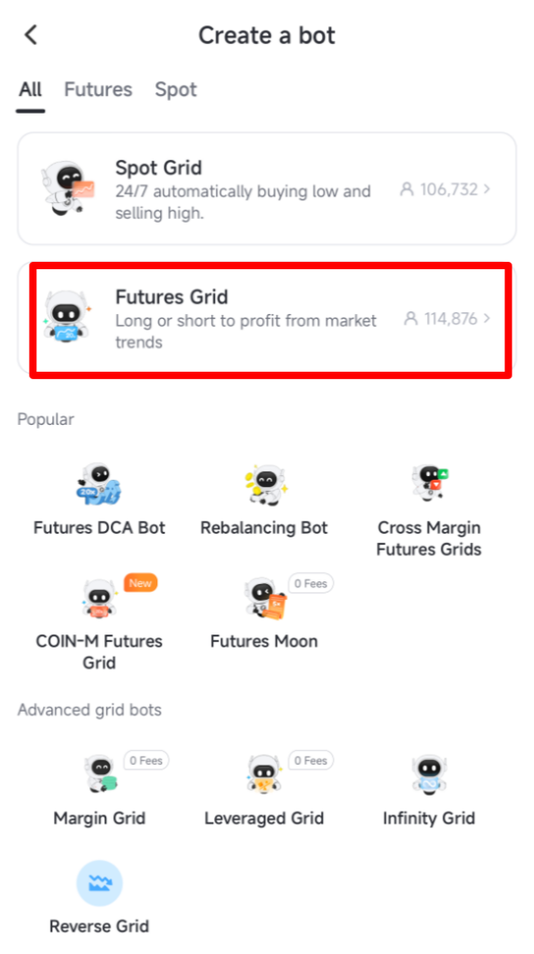Open the Cross Margin Futures Grids icon
Image resolution: width=534 pixels, height=954 pixels.
point(430,482)
